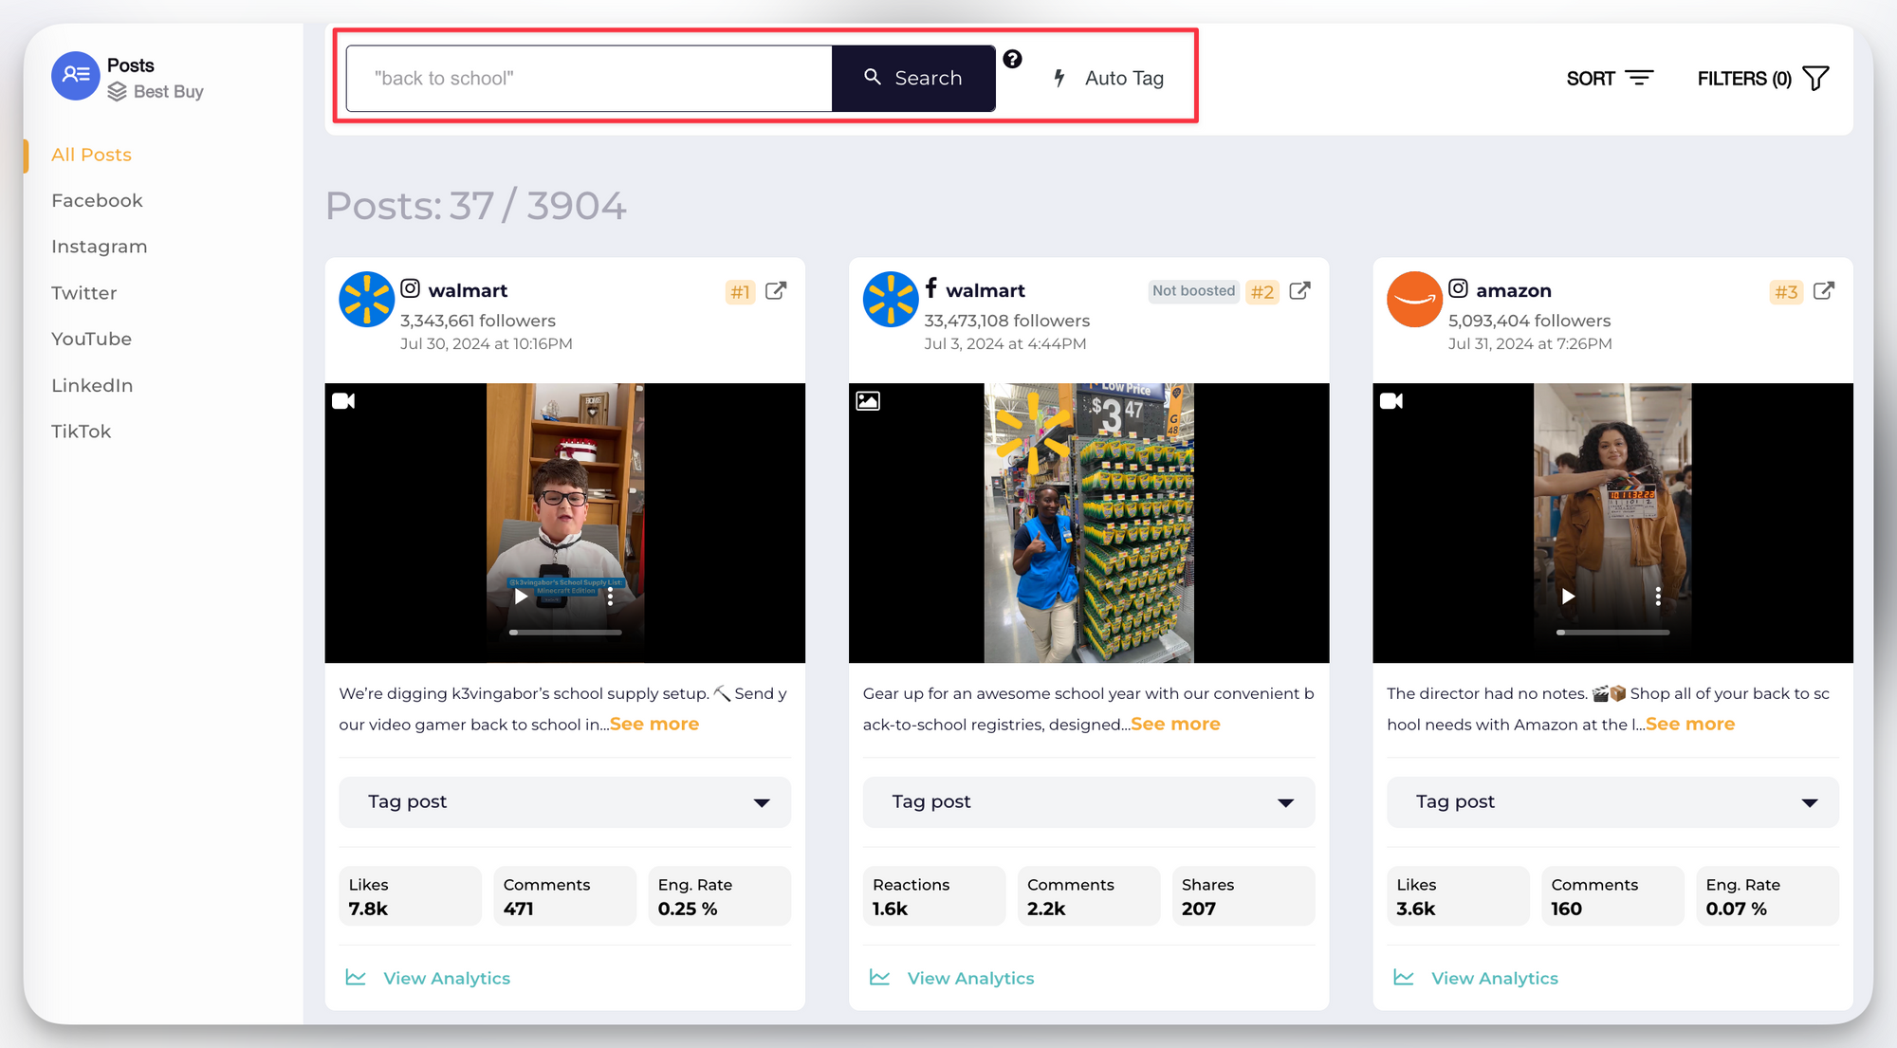Image resolution: width=1897 pixels, height=1048 pixels.
Task: Click Facebook icon beside walmart in post #2
Action: [x=931, y=287]
